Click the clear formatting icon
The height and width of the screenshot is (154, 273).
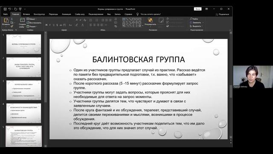click(x=85, y=20)
